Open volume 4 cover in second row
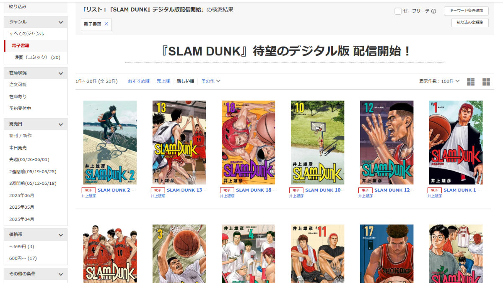 pyautogui.click(x=248, y=254)
